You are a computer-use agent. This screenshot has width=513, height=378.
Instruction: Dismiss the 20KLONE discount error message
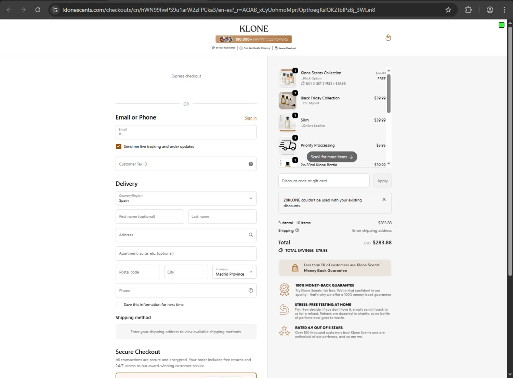tap(384, 199)
